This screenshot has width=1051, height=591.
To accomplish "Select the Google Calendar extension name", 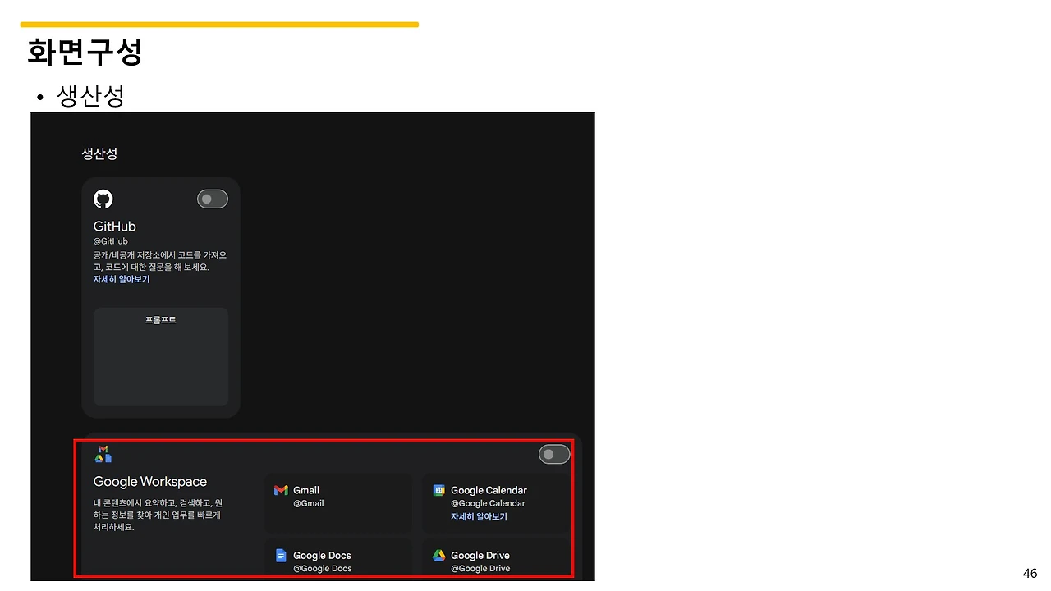I will (x=489, y=490).
